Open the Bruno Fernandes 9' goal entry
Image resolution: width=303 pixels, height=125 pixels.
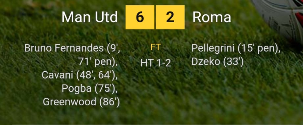click(72, 48)
